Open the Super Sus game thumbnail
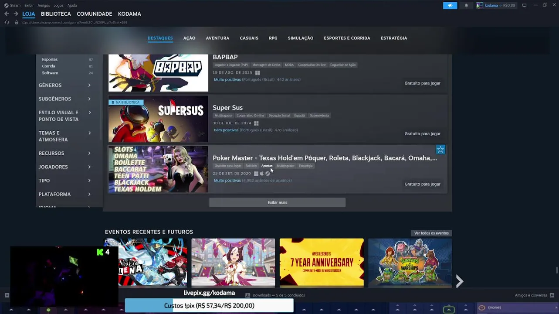559x314 pixels. 158,119
